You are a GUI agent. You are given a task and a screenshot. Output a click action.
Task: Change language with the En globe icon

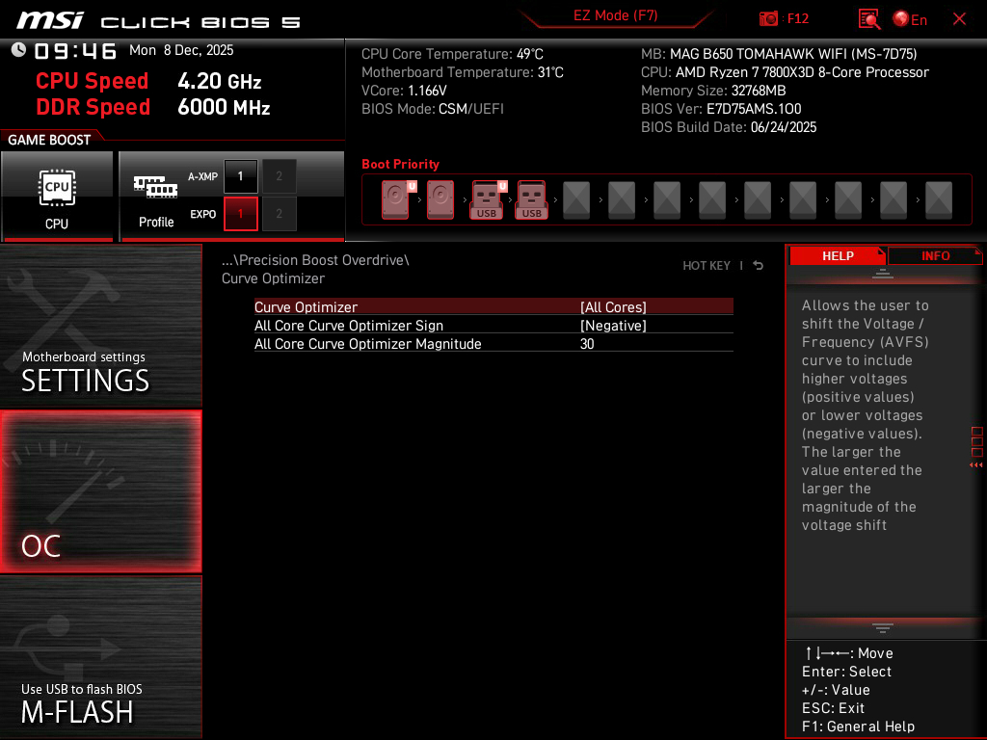910,19
